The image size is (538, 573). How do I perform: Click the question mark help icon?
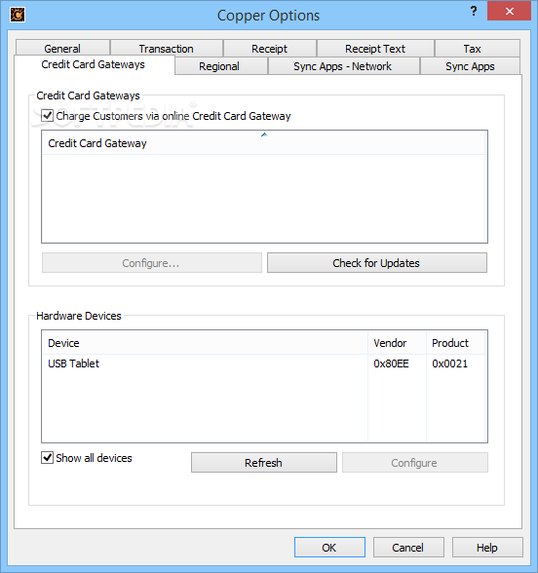click(x=474, y=11)
